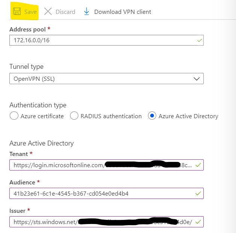Focus the Address pool input field
Viewport: 236px width, 233px height.
(101, 40)
